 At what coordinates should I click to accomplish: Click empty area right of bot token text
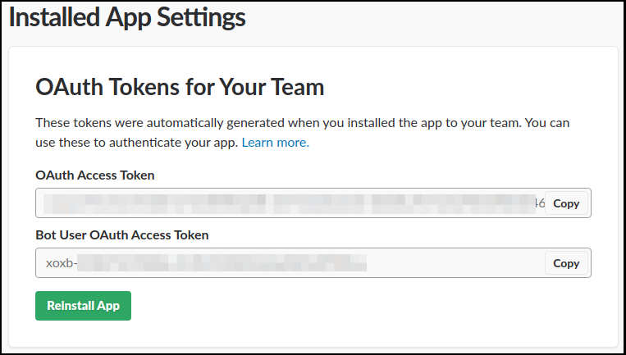pyautogui.click(x=451, y=263)
